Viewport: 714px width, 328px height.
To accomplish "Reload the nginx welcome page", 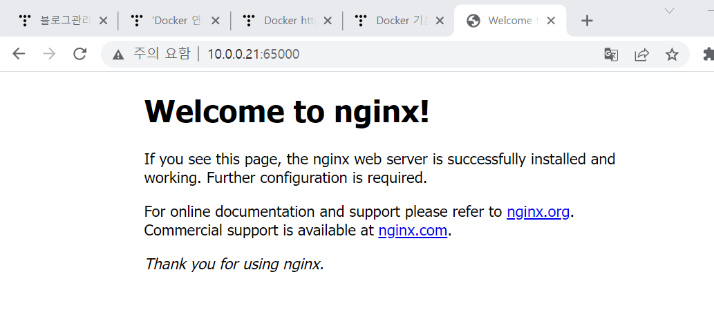I will coord(80,54).
